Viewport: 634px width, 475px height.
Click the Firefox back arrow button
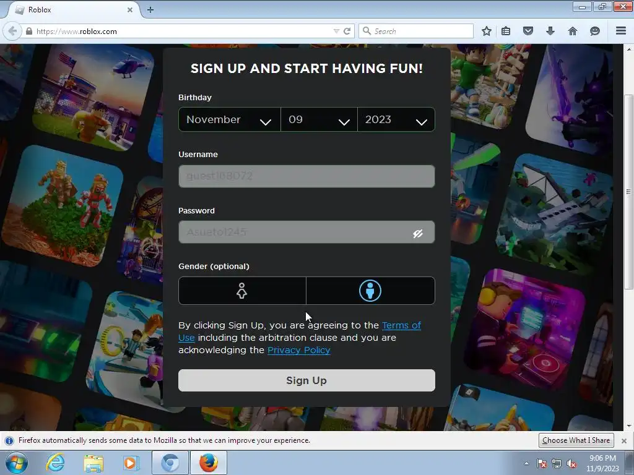[12, 31]
